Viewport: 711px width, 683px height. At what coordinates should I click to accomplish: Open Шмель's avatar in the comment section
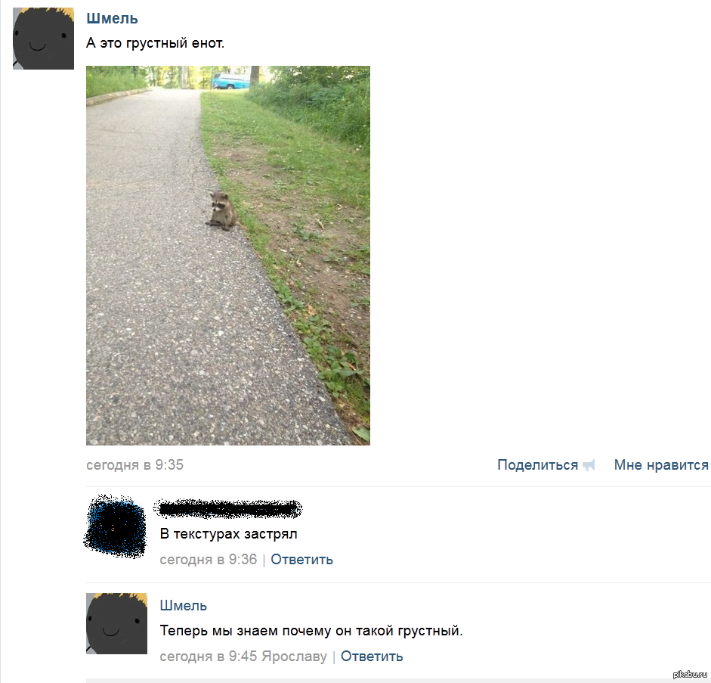tap(116, 623)
